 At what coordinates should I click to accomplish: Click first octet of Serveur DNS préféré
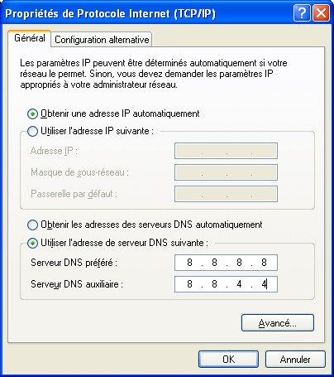pyautogui.click(x=189, y=263)
